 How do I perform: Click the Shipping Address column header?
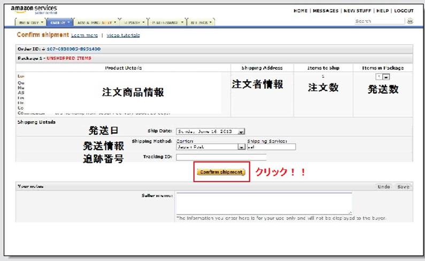click(x=262, y=68)
